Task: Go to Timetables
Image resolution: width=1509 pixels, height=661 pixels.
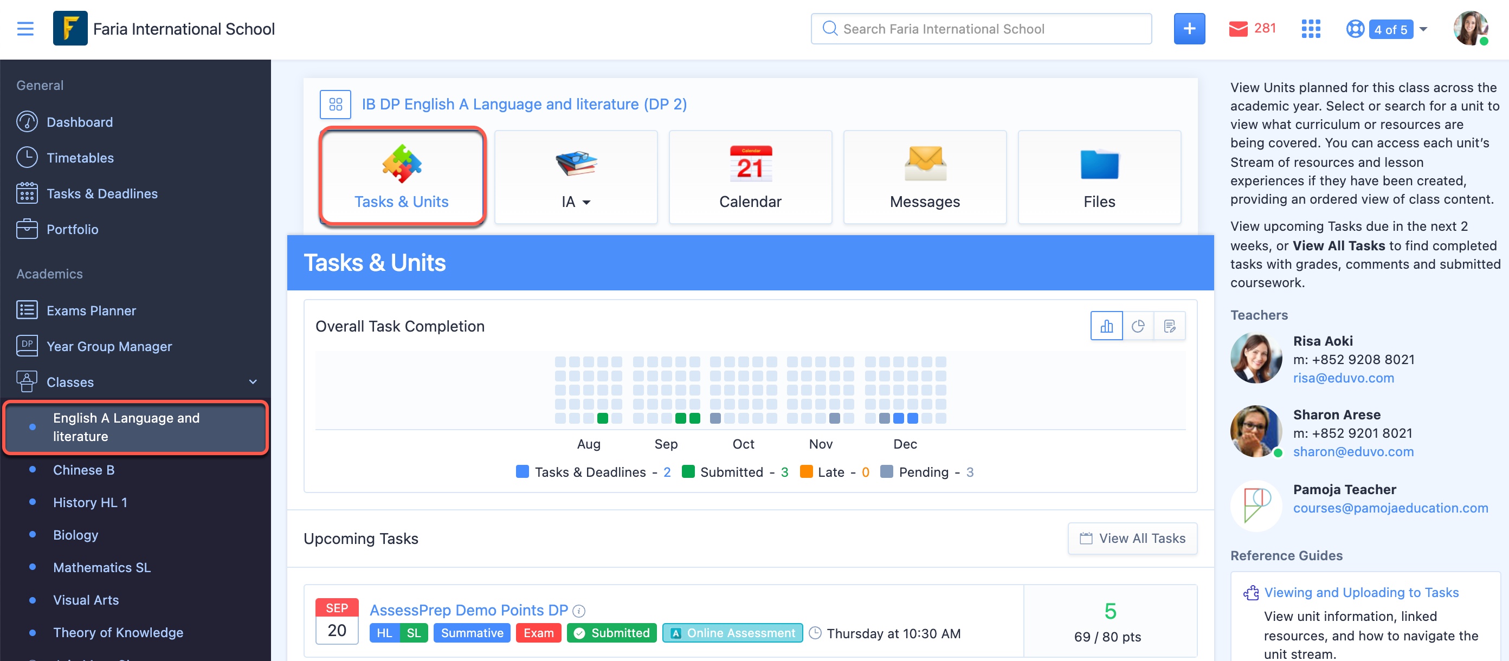Action: click(x=80, y=158)
